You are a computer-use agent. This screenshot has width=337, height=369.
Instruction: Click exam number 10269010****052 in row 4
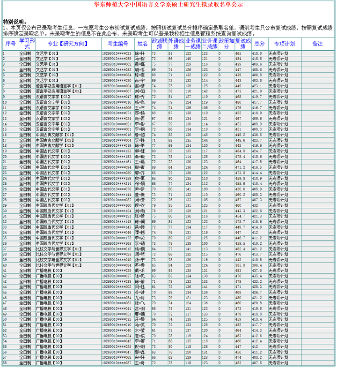point(117,70)
